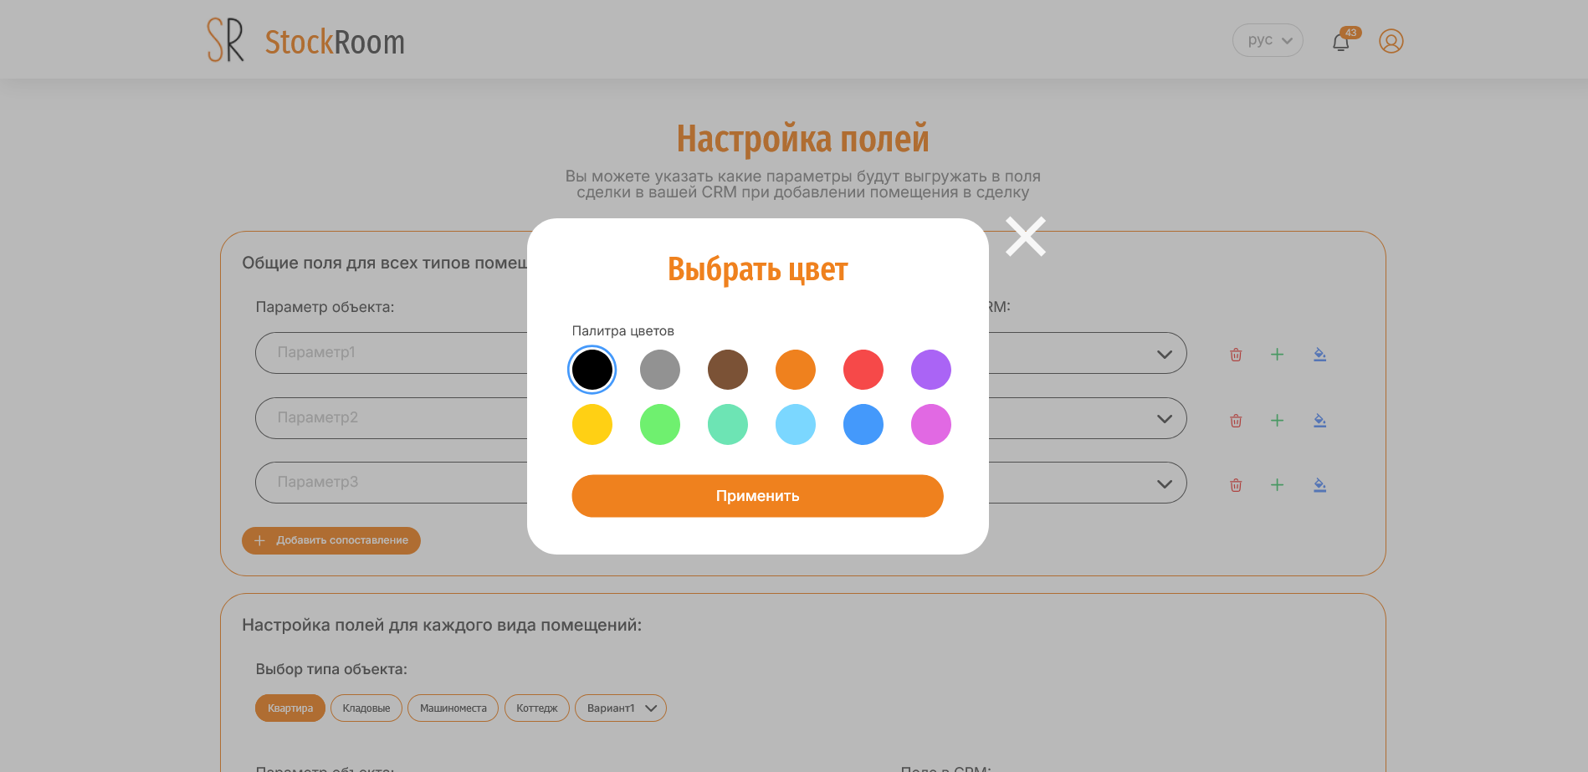This screenshot has height=772, width=1588.
Task: Open color fill for Параметр1 row
Action: tap(1319, 355)
